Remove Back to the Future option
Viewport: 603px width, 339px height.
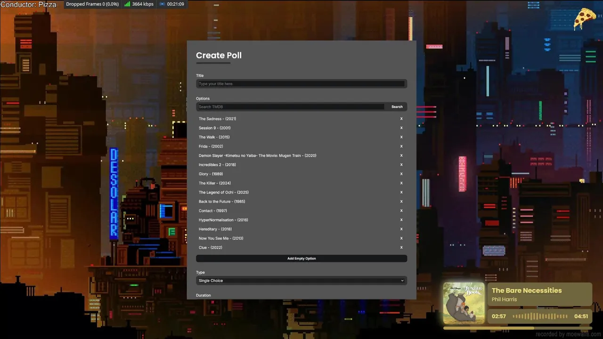pyautogui.click(x=401, y=202)
